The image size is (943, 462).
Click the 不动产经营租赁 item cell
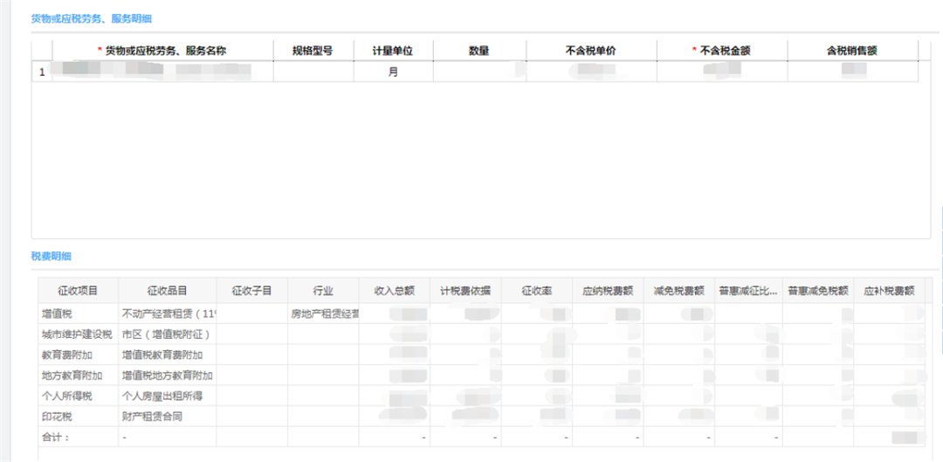167,314
